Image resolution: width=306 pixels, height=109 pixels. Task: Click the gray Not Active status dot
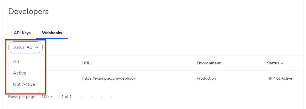click(270, 78)
